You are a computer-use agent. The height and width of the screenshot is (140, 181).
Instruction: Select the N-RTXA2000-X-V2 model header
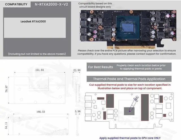point(49,5)
